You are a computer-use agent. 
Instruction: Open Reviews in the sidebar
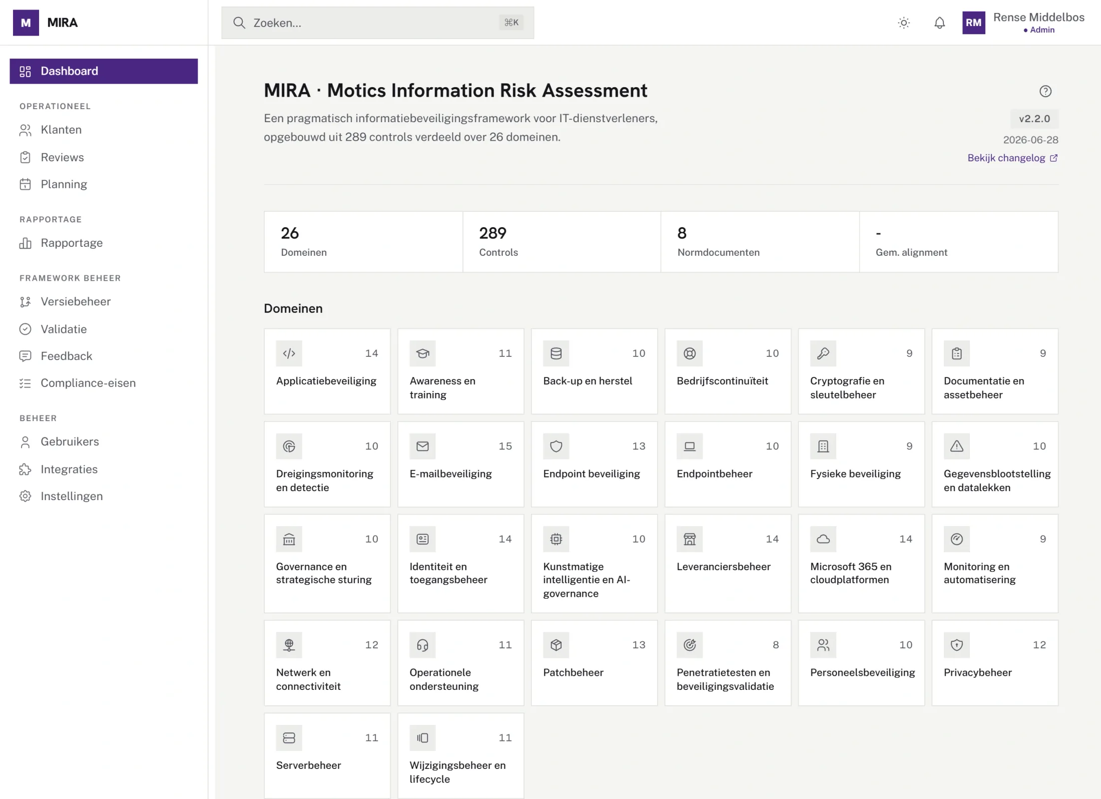(x=104, y=157)
